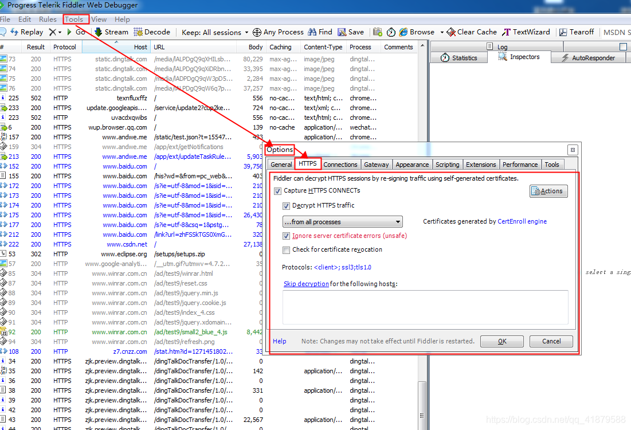Screen dimensions: 631x430
Task: Switch to the Gateway options tab
Action: (x=377, y=165)
